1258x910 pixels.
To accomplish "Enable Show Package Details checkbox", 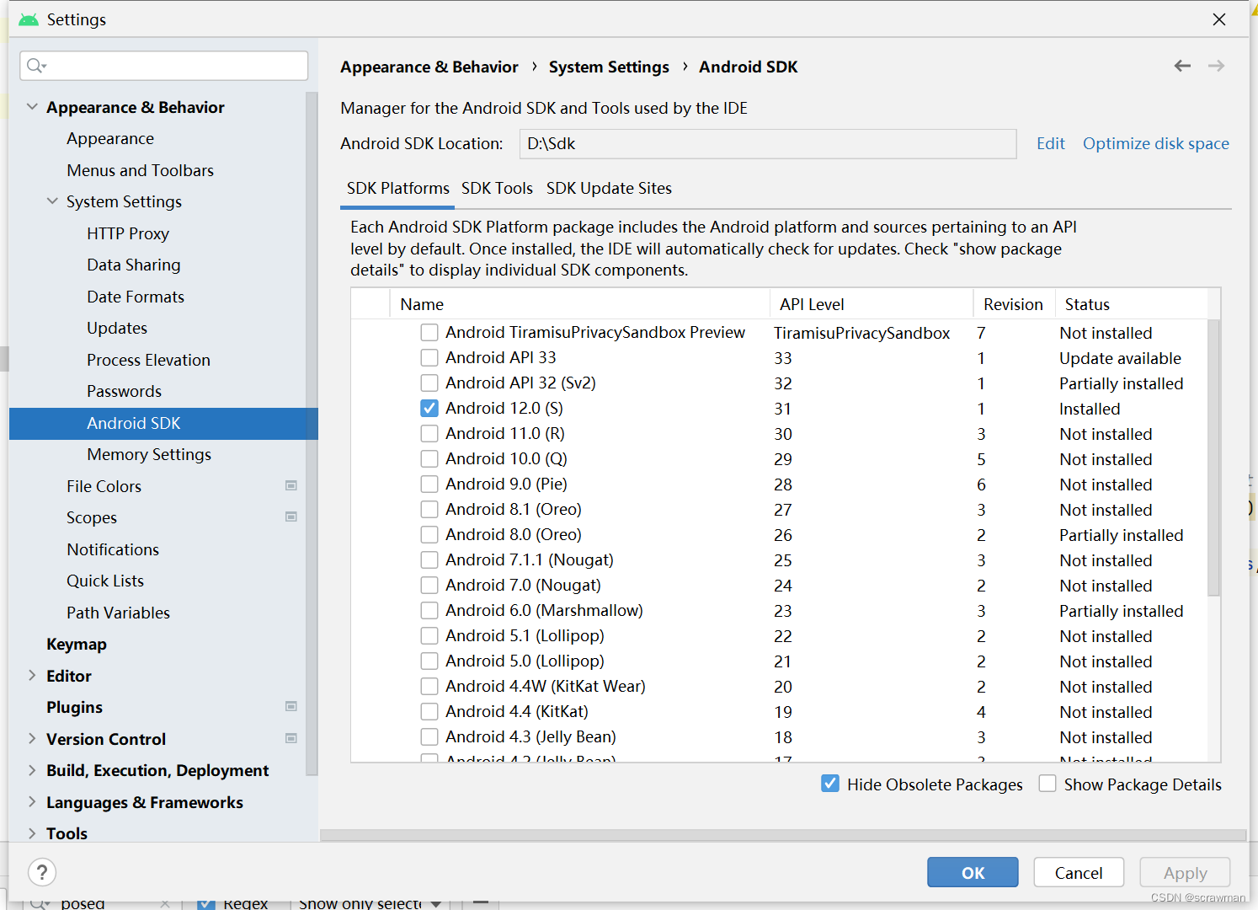I will 1047,784.
